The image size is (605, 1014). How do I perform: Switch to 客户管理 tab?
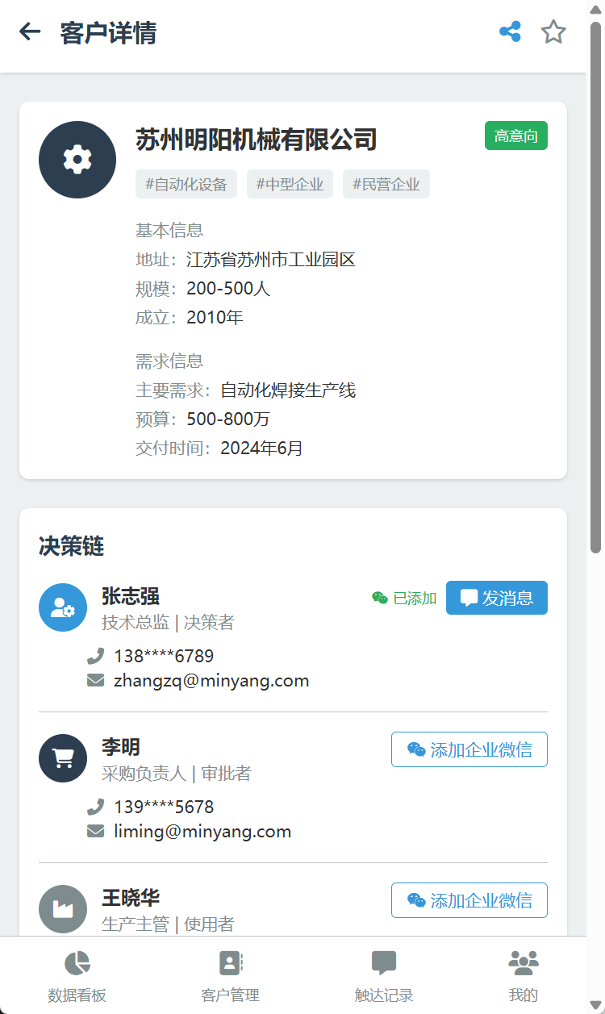(230, 975)
